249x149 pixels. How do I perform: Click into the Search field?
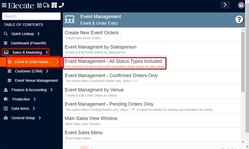pyautogui.click(x=31, y=16)
